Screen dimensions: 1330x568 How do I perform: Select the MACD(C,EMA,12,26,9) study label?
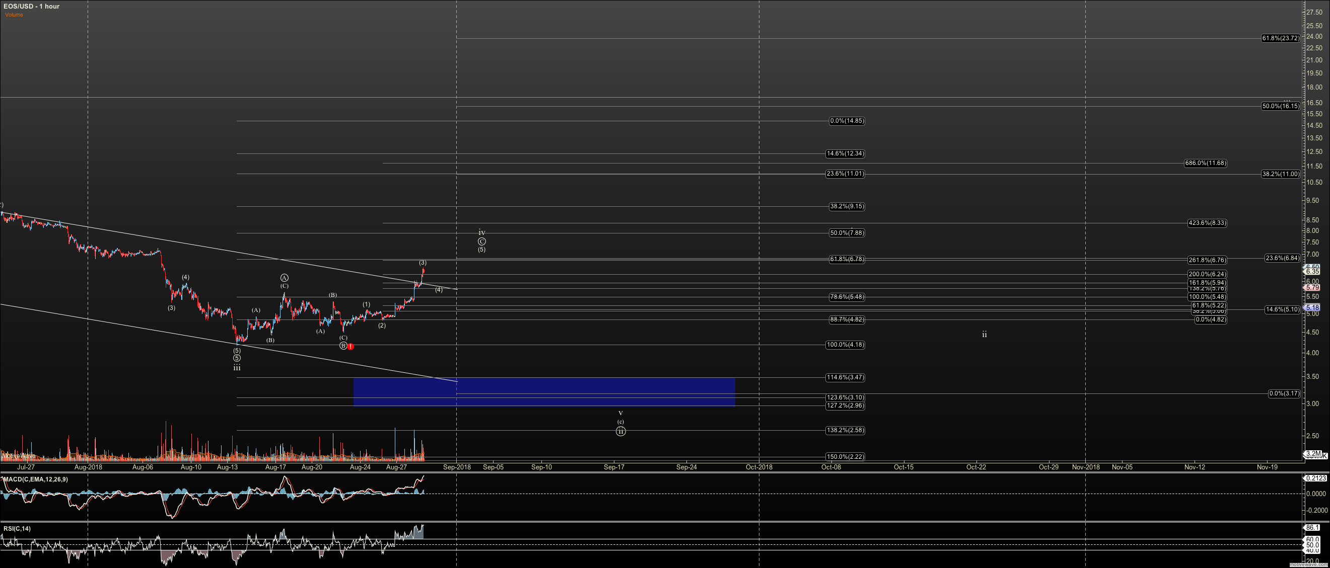point(36,479)
